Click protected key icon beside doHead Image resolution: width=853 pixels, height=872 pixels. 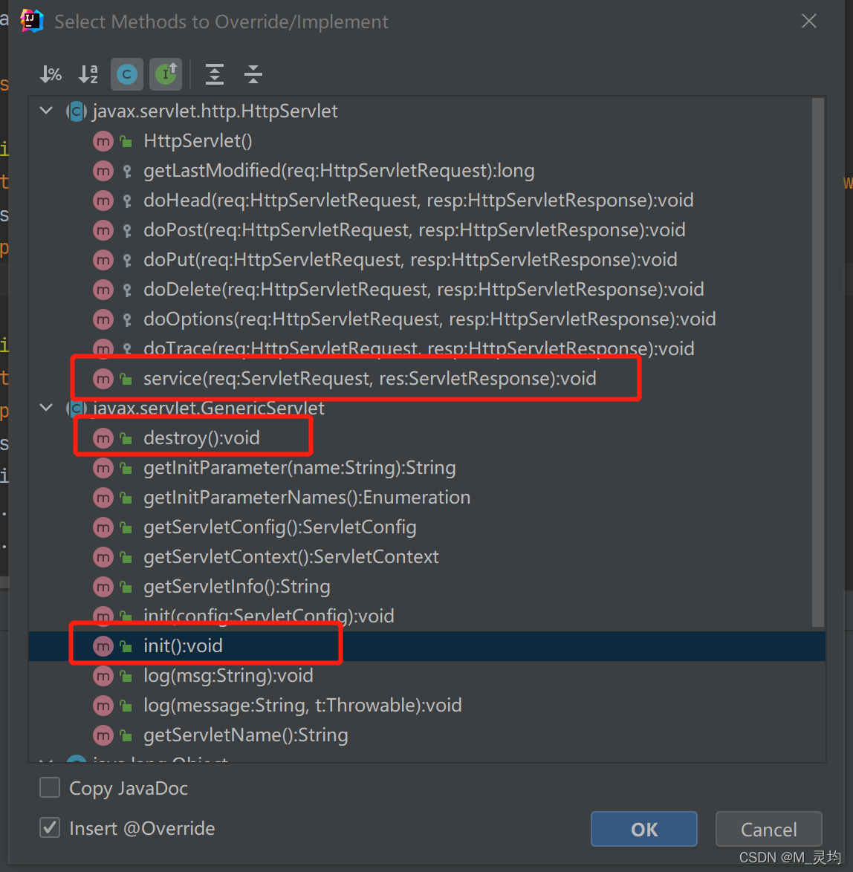click(127, 201)
